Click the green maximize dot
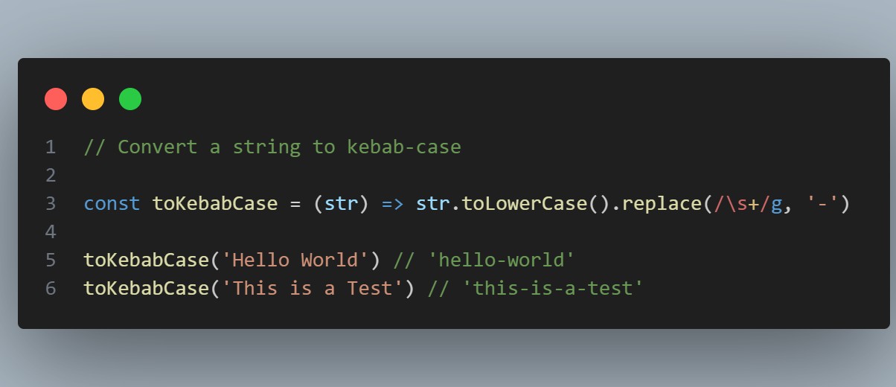 (x=130, y=99)
